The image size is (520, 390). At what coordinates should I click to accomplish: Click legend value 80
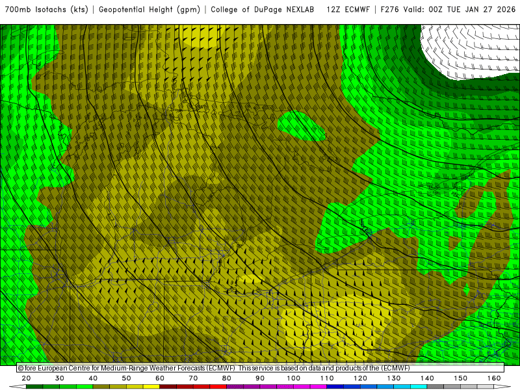click(x=226, y=378)
